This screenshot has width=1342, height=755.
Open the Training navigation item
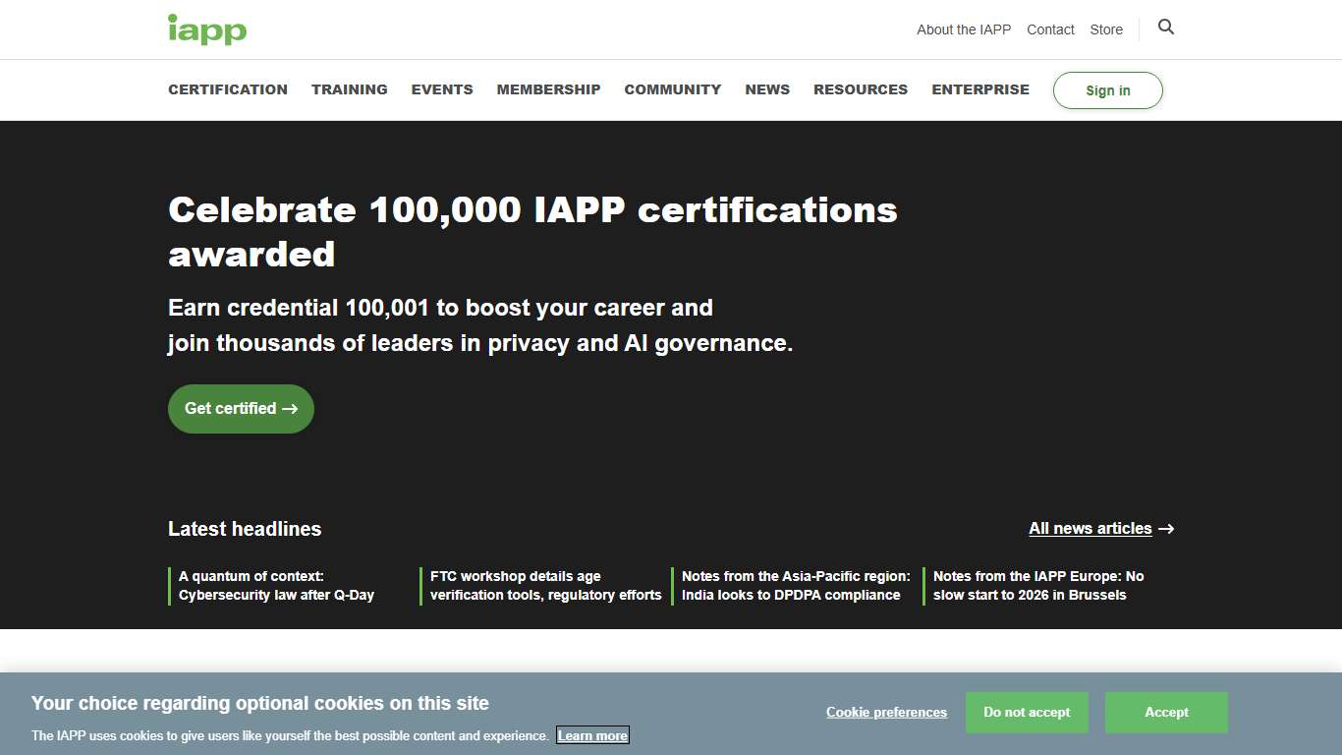coord(349,89)
